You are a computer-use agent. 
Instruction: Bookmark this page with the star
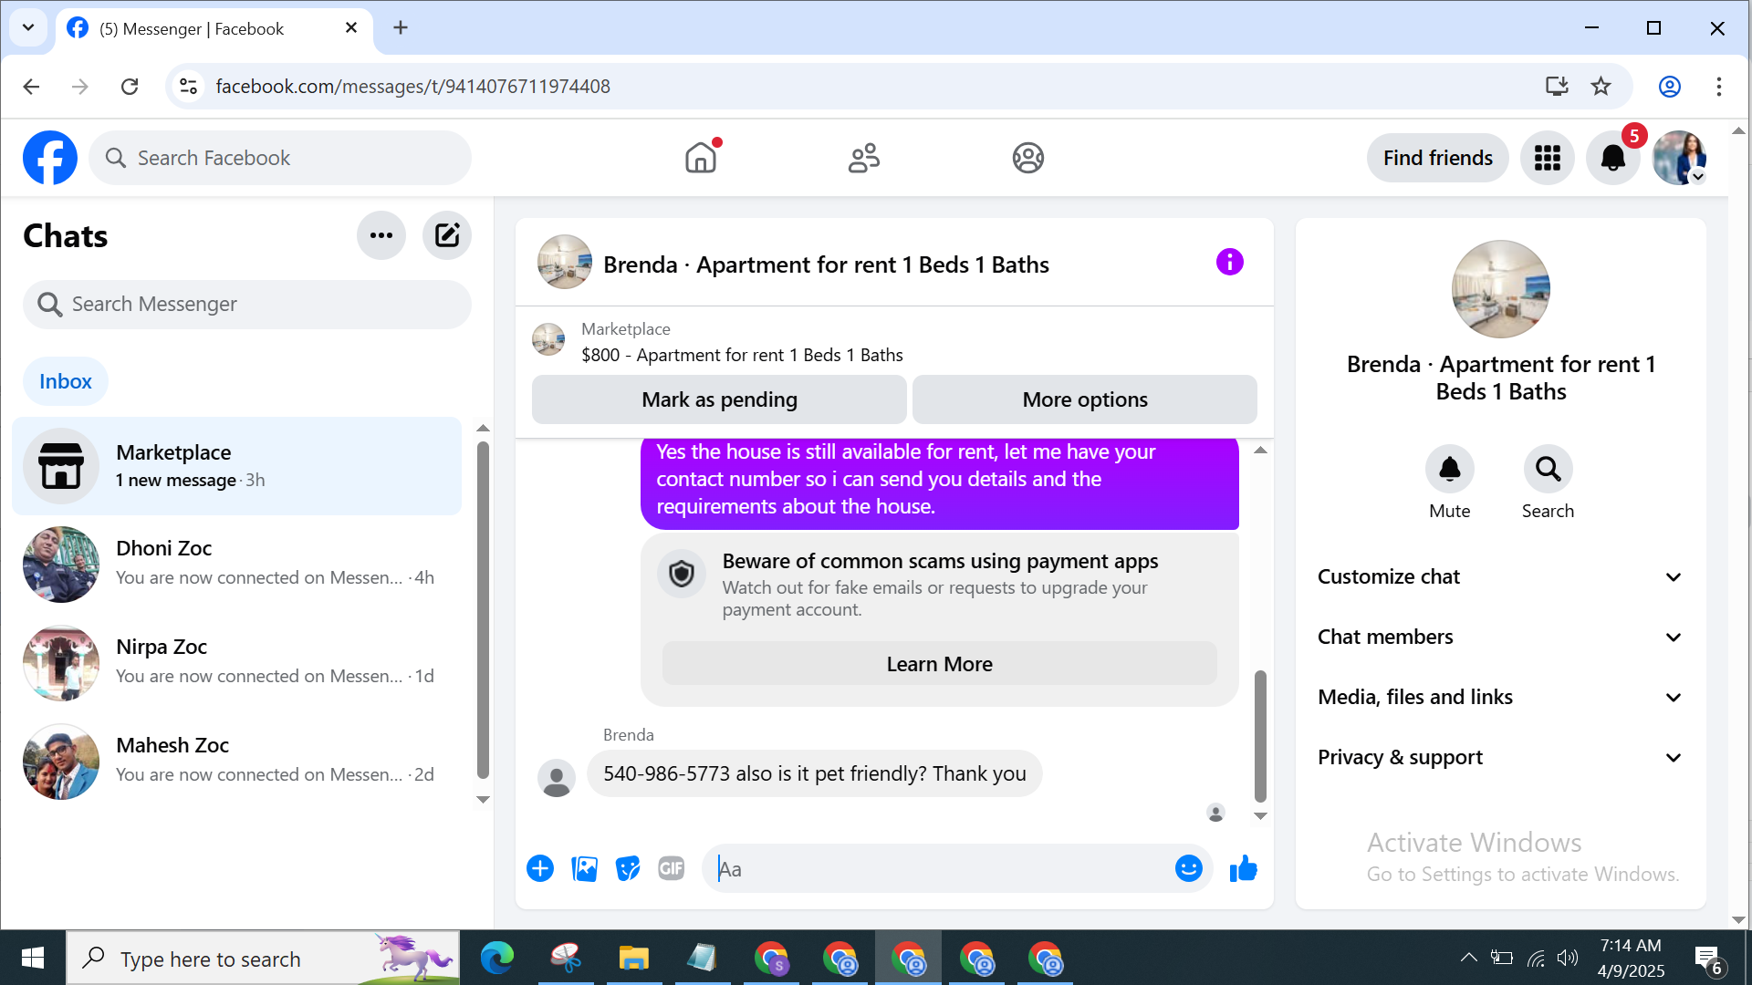pyautogui.click(x=1601, y=86)
